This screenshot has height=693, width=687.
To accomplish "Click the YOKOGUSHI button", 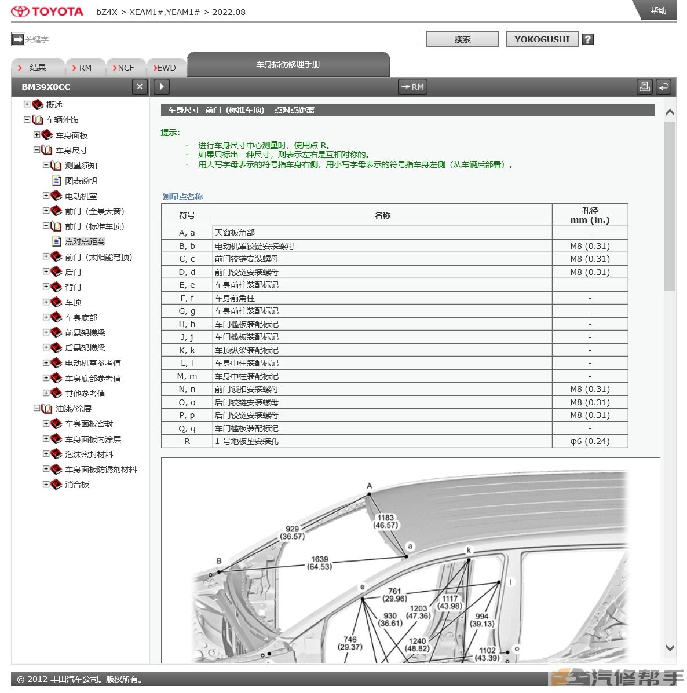I will (542, 39).
